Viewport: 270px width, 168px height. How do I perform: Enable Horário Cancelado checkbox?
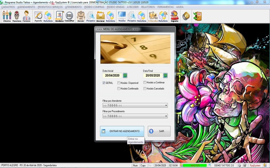pyautogui.click(x=145, y=88)
